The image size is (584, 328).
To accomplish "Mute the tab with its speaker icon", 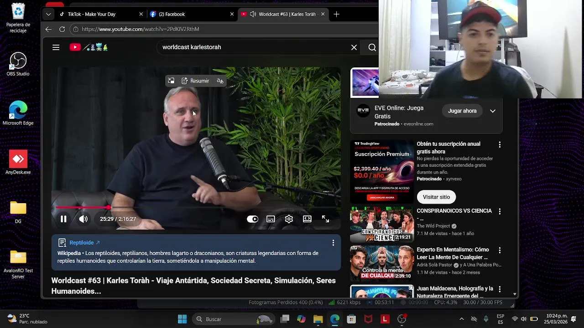I will coord(253,14).
